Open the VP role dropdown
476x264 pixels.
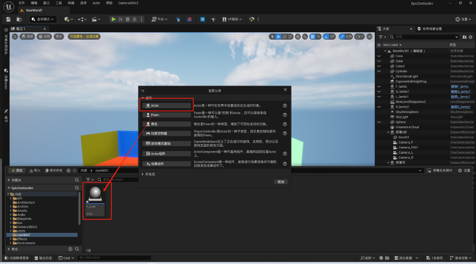tap(232, 20)
